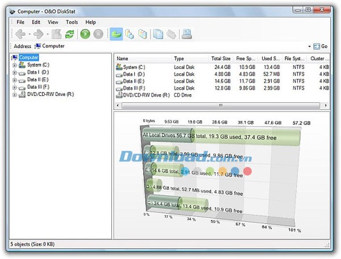Click the Forward navigation arrow
The width and height of the screenshot is (341, 259).
coord(38,35)
